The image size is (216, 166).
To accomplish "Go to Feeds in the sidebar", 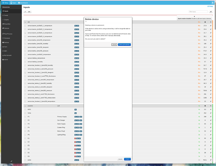I will [11, 15].
